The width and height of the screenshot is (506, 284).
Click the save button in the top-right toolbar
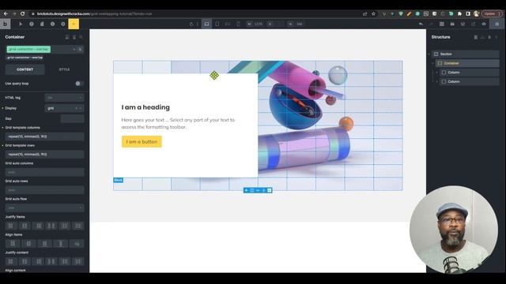coord(497,24)
